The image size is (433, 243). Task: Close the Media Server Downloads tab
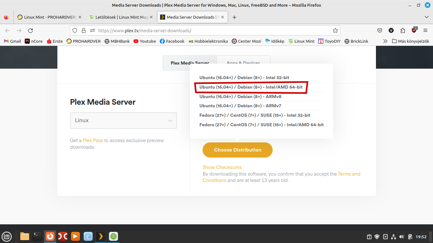coord(223,17)
